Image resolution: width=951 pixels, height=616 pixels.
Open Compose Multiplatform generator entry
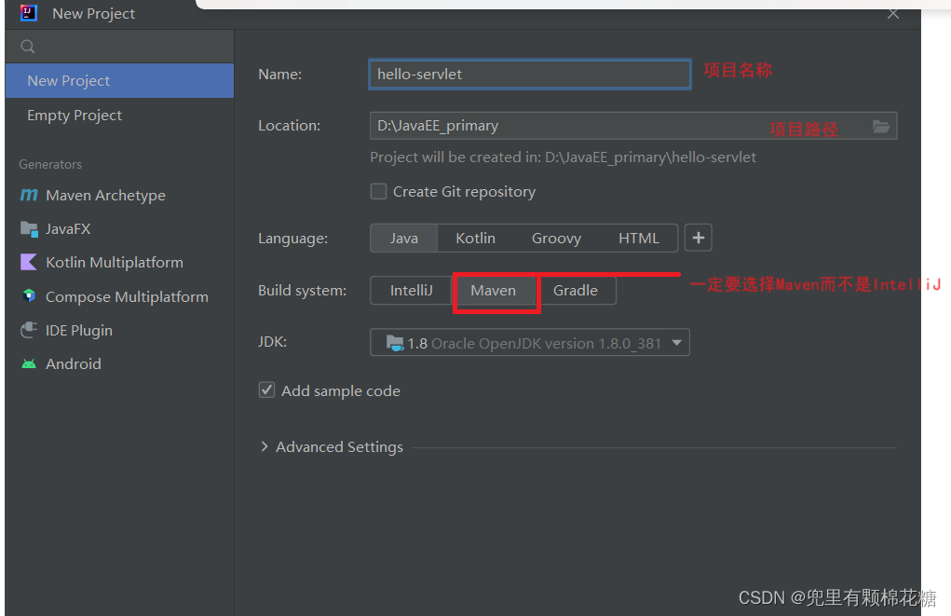pyautogui.click(x=119, y=296)
